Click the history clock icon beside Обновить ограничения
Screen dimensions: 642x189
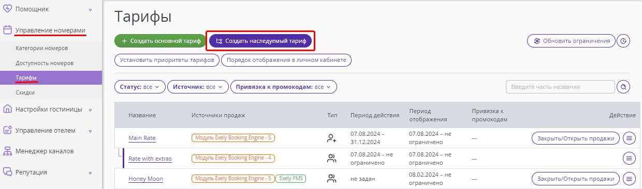point(623,41)
